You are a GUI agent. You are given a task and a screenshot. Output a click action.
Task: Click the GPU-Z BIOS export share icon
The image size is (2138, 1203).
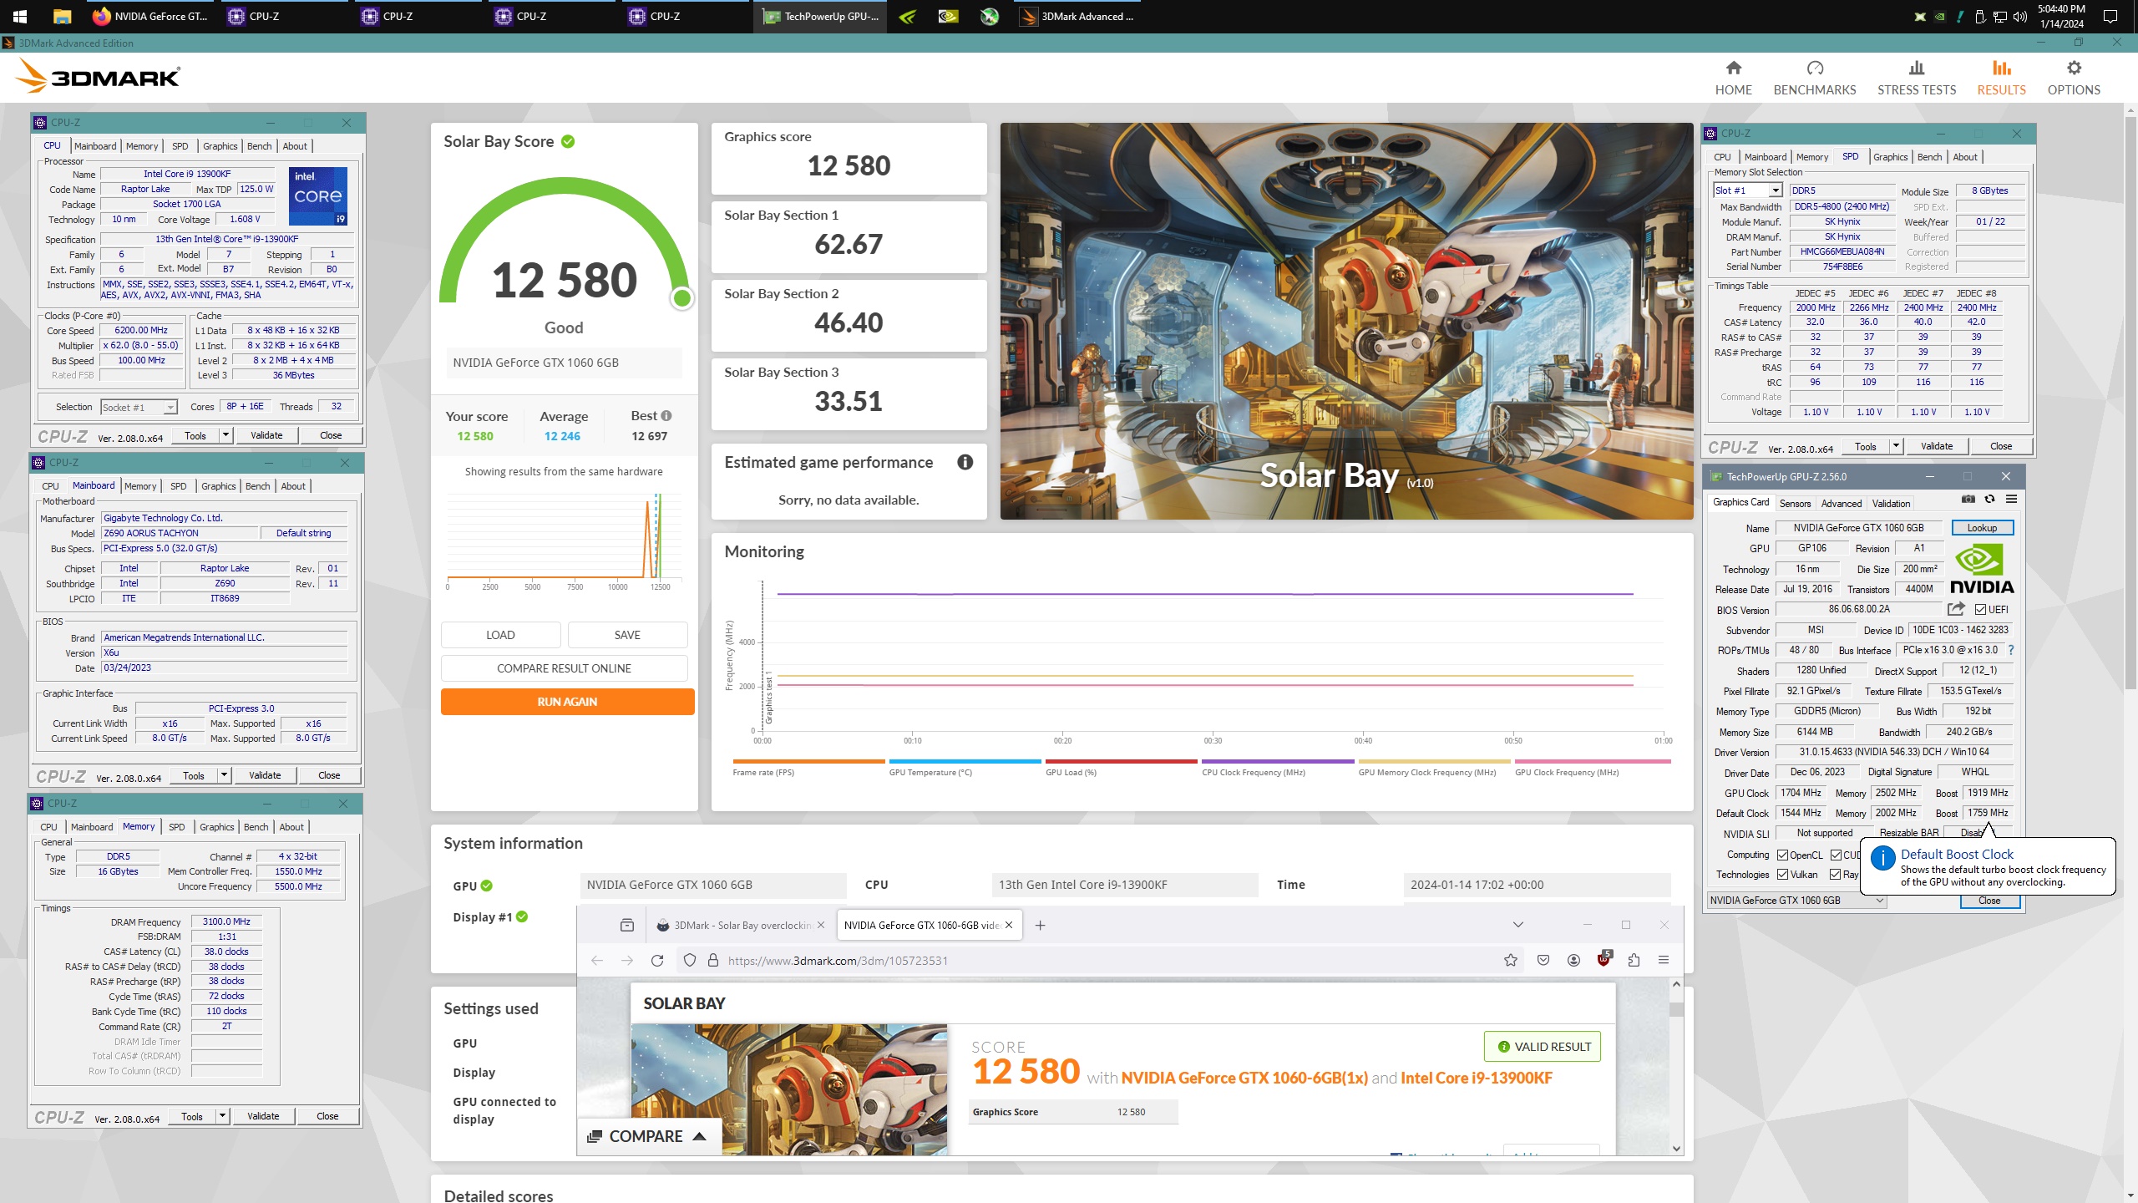tap(1955, 610)
